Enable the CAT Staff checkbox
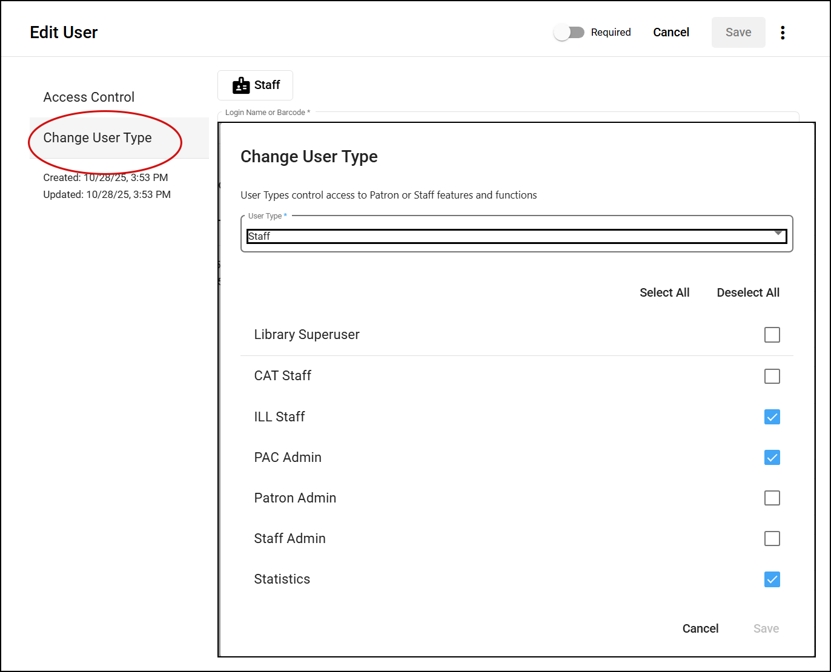Screen dimensions: 831x672 click(772, 376)
